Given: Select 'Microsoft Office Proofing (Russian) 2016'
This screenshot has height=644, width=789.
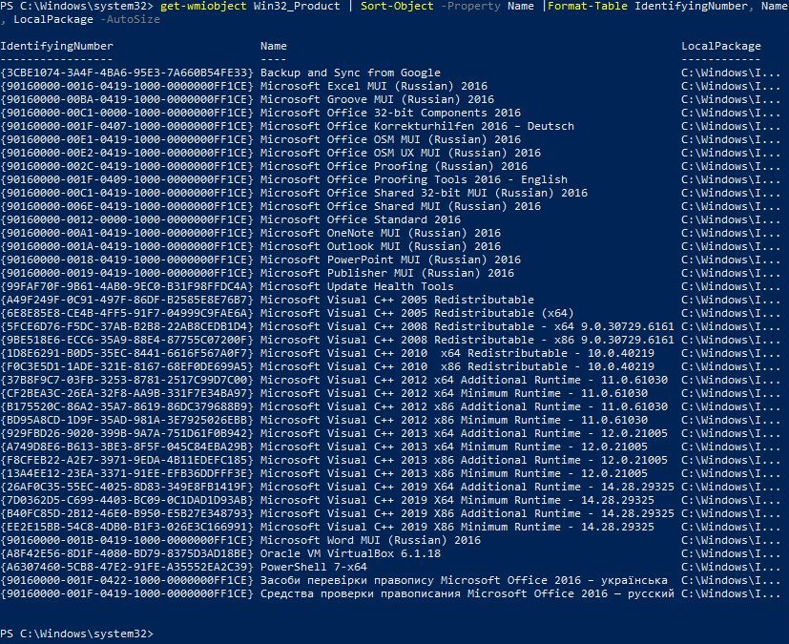Looking at the screenshot, I should coord(394,166).
